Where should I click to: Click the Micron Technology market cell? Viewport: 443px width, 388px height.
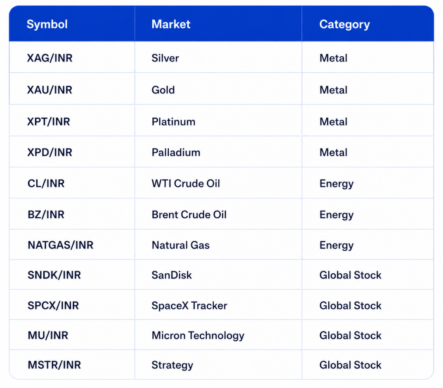point(198,336)
